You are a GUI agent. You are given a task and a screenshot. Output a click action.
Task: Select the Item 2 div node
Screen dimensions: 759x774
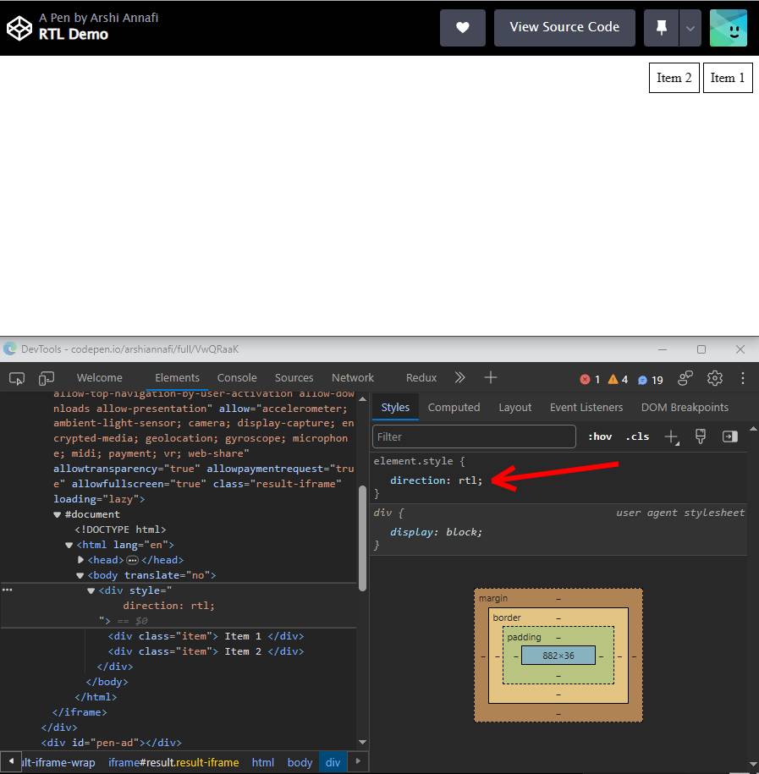point(206,651)
